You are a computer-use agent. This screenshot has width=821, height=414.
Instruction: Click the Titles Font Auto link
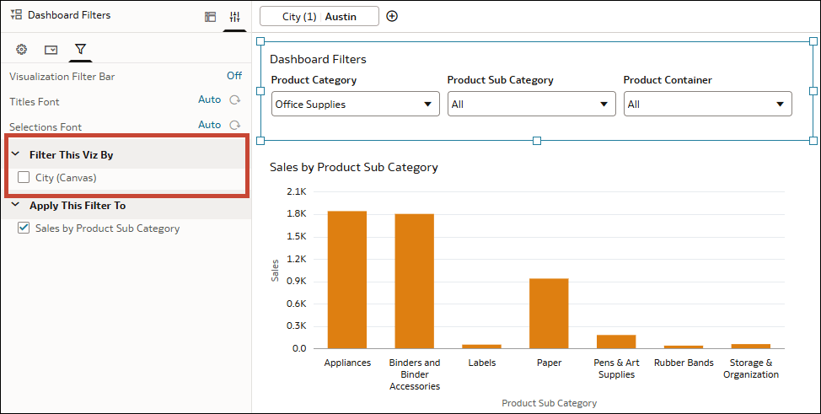[x=209, y=100]
